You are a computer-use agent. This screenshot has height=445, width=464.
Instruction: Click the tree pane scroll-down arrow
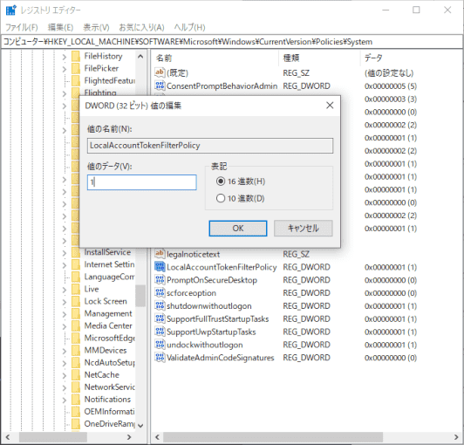[x=140, y=426]
